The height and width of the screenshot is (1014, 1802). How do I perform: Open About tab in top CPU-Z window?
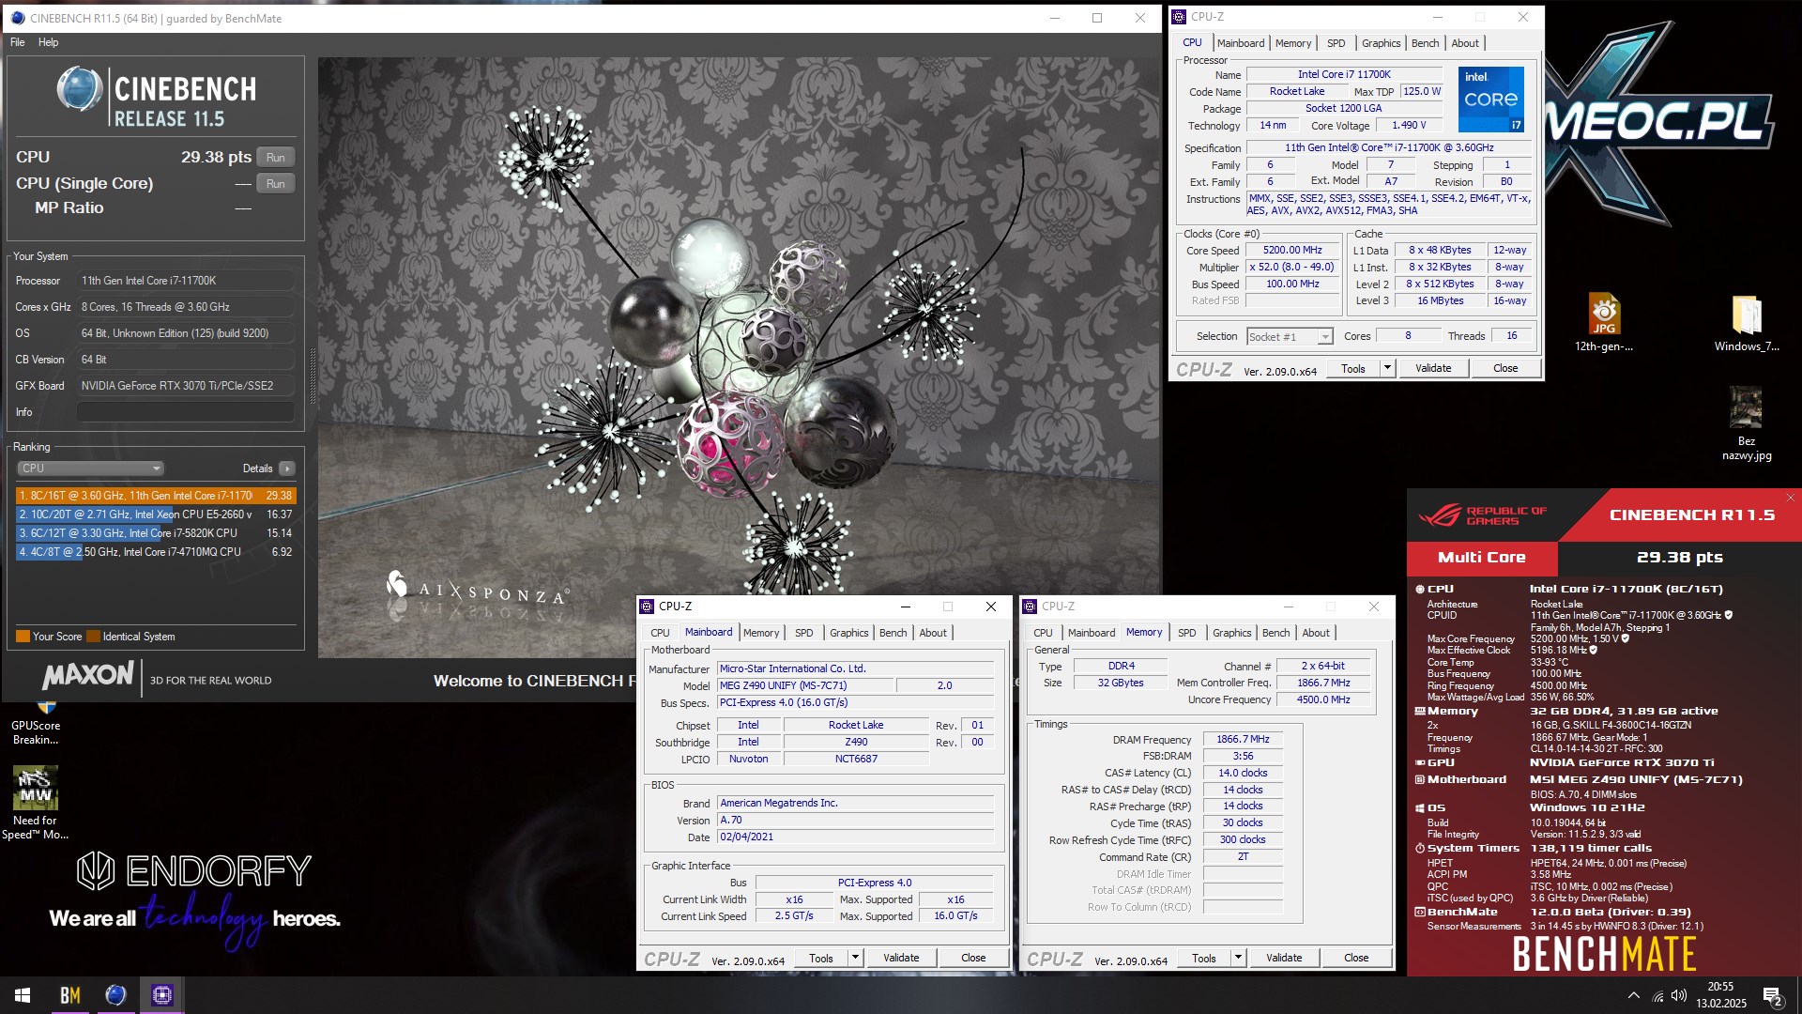click(1464, 43)
